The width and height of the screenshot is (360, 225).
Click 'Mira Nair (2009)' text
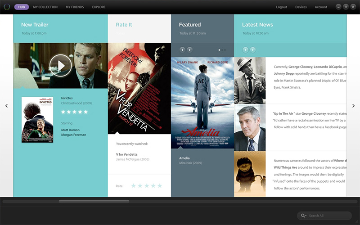click(190, 163)
